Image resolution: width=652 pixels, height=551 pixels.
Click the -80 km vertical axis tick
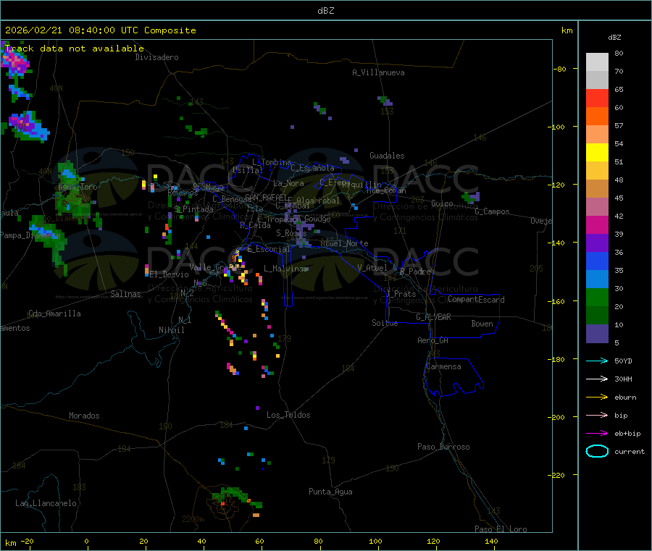coord(560,69)
